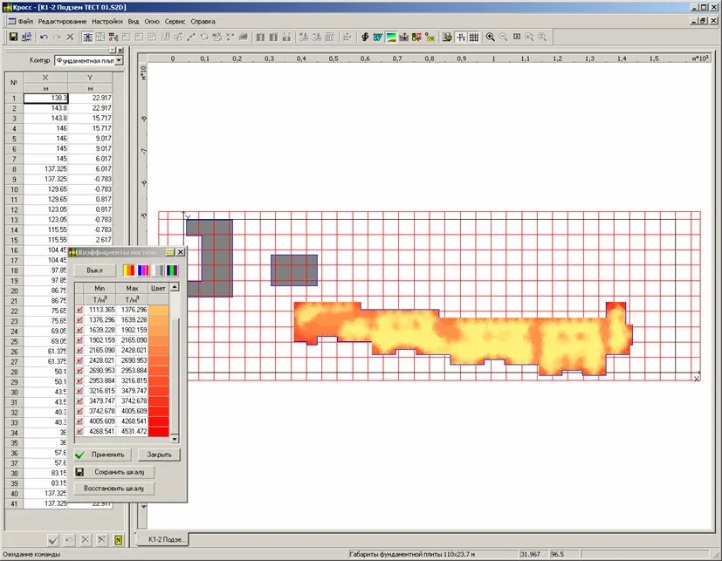Image resolution: width=722 pixels, height=561 pixels.
Task: Click the red swatch for row 4268.541
Action: [x=158, y=431]
